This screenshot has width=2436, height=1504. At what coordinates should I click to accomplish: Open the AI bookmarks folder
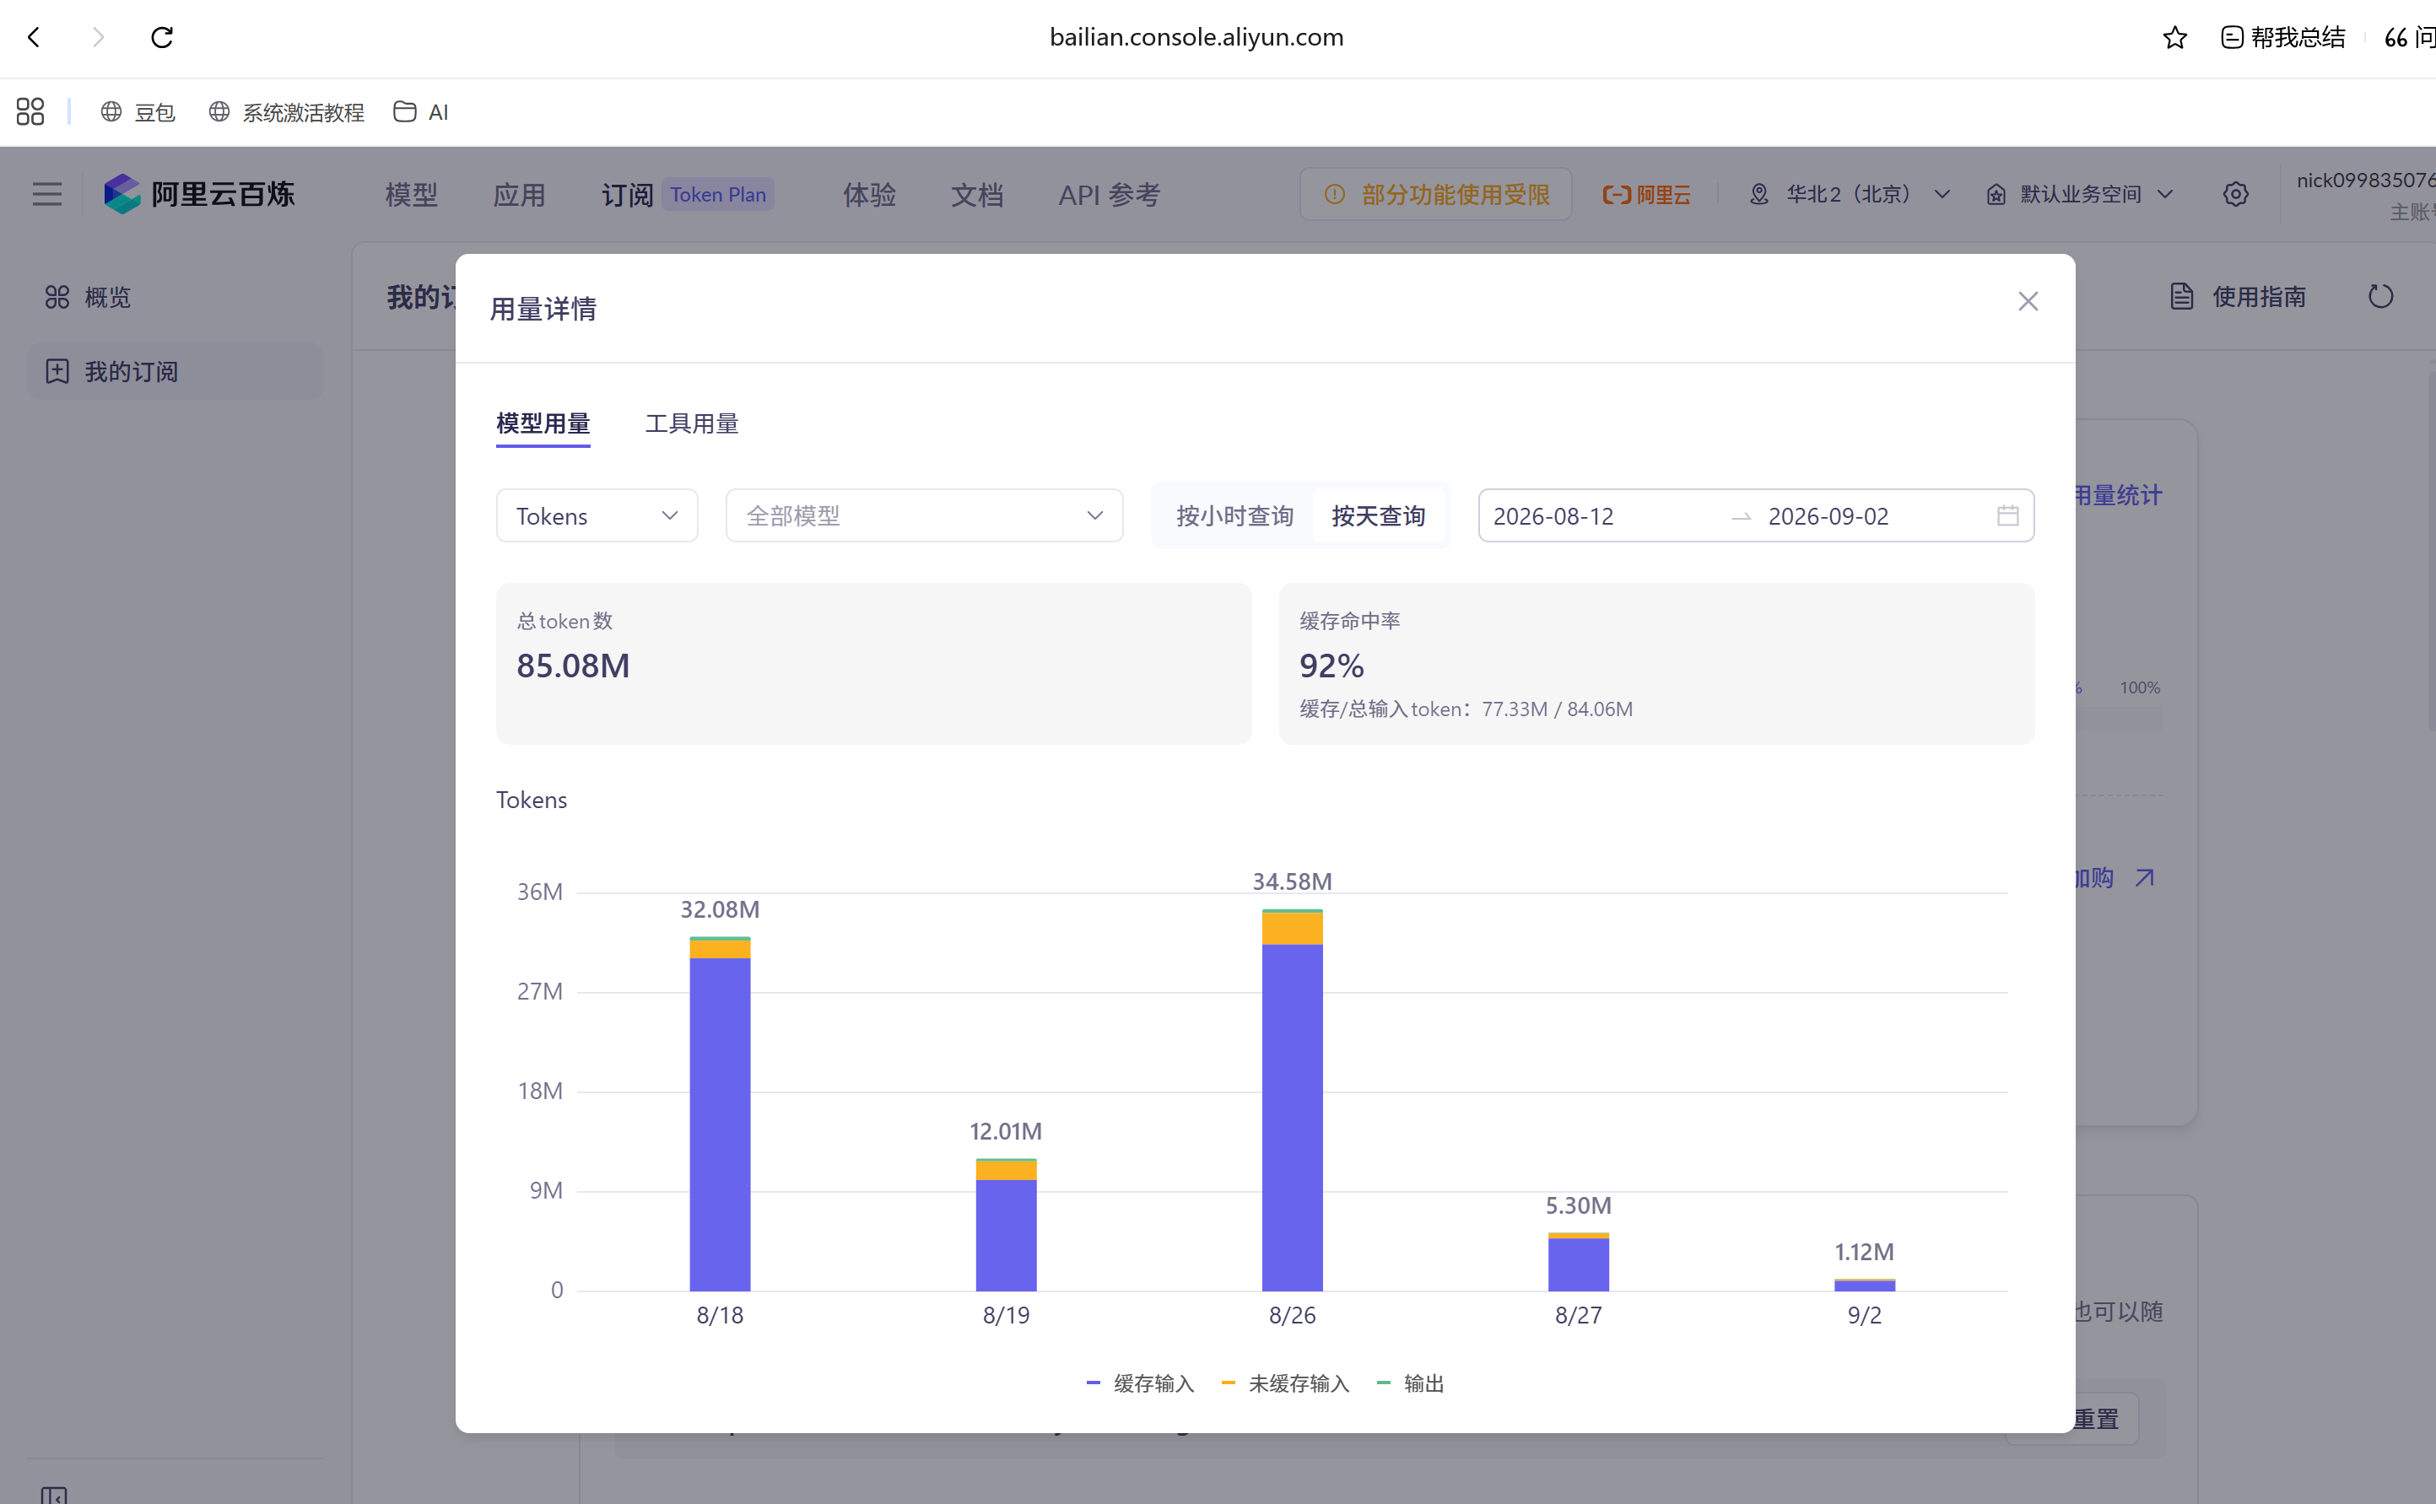[421, 112]
